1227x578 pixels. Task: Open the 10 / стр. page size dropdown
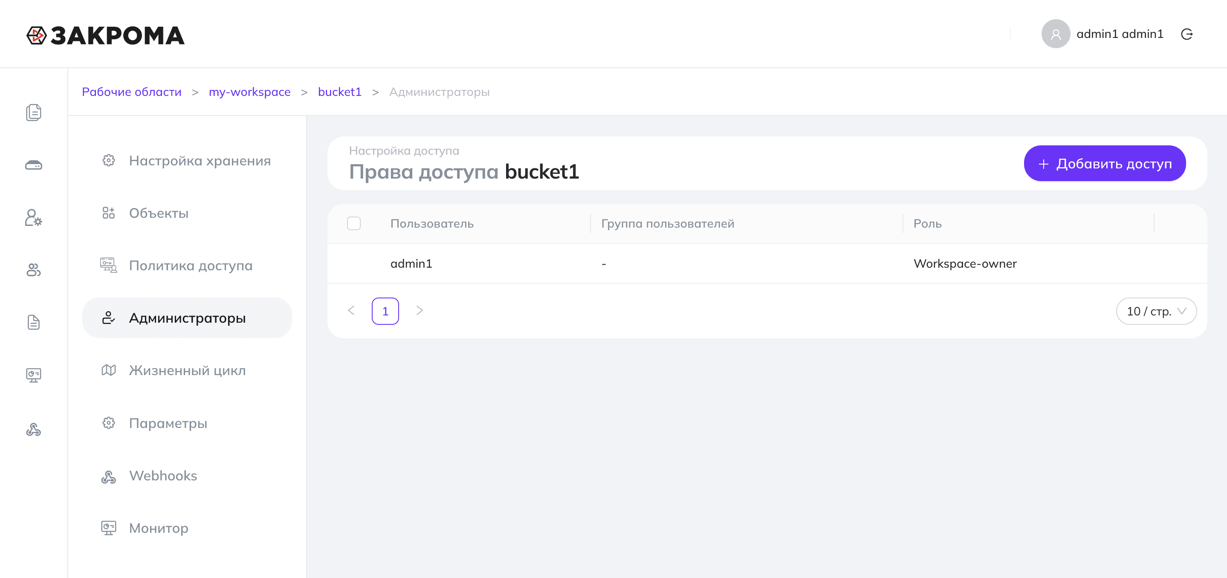click(x=1156, y=311)
